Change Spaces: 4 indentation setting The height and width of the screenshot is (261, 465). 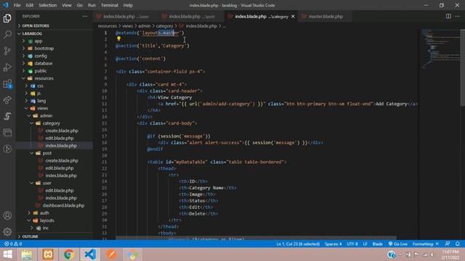click(333, 244)
